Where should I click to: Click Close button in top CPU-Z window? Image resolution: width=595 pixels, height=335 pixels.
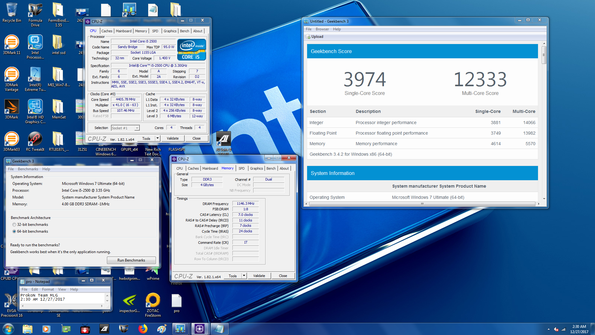[x=196, y=138]
